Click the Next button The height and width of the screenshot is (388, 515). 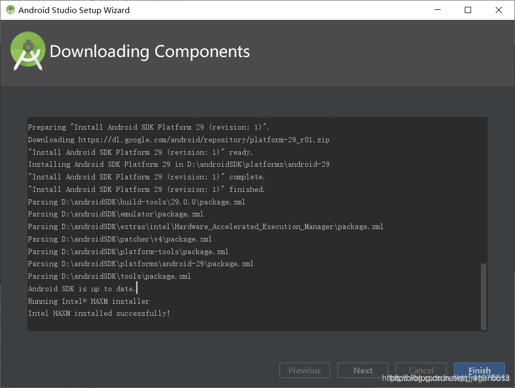pos(363,370)
